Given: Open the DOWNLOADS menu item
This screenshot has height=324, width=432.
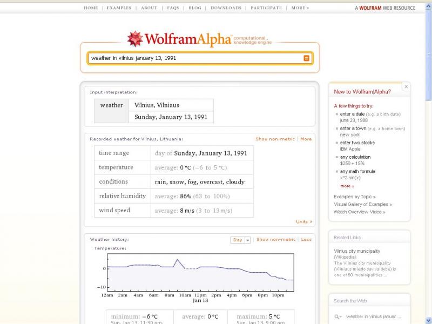Looking at the screenshot, I should 226,8.
